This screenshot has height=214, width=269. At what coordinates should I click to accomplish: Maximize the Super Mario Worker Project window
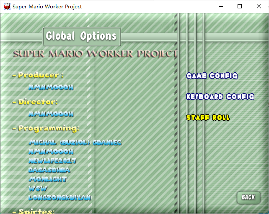point(240,7)
